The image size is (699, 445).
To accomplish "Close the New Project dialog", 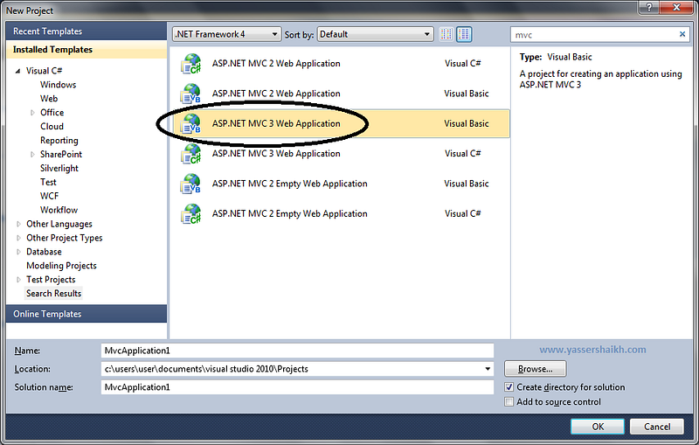I will click(676, 7).
